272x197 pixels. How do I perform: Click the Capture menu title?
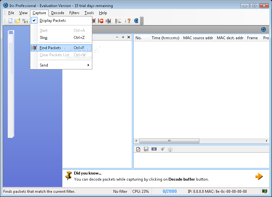39,13
